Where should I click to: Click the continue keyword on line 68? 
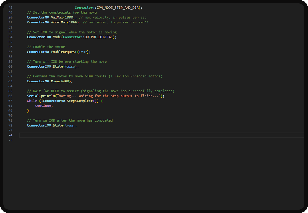[x=43, y=106]
